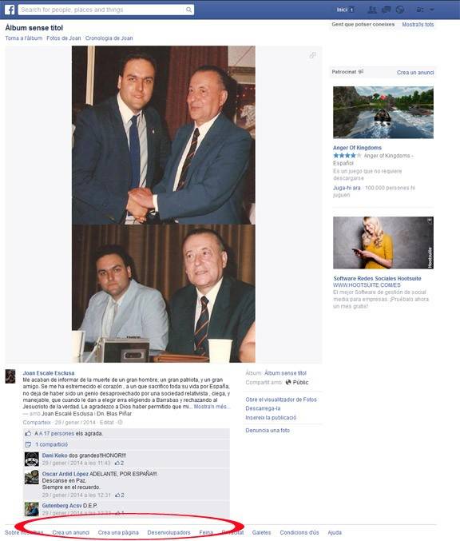Go to Inici in top bar
460x541 pixels.
342,10
